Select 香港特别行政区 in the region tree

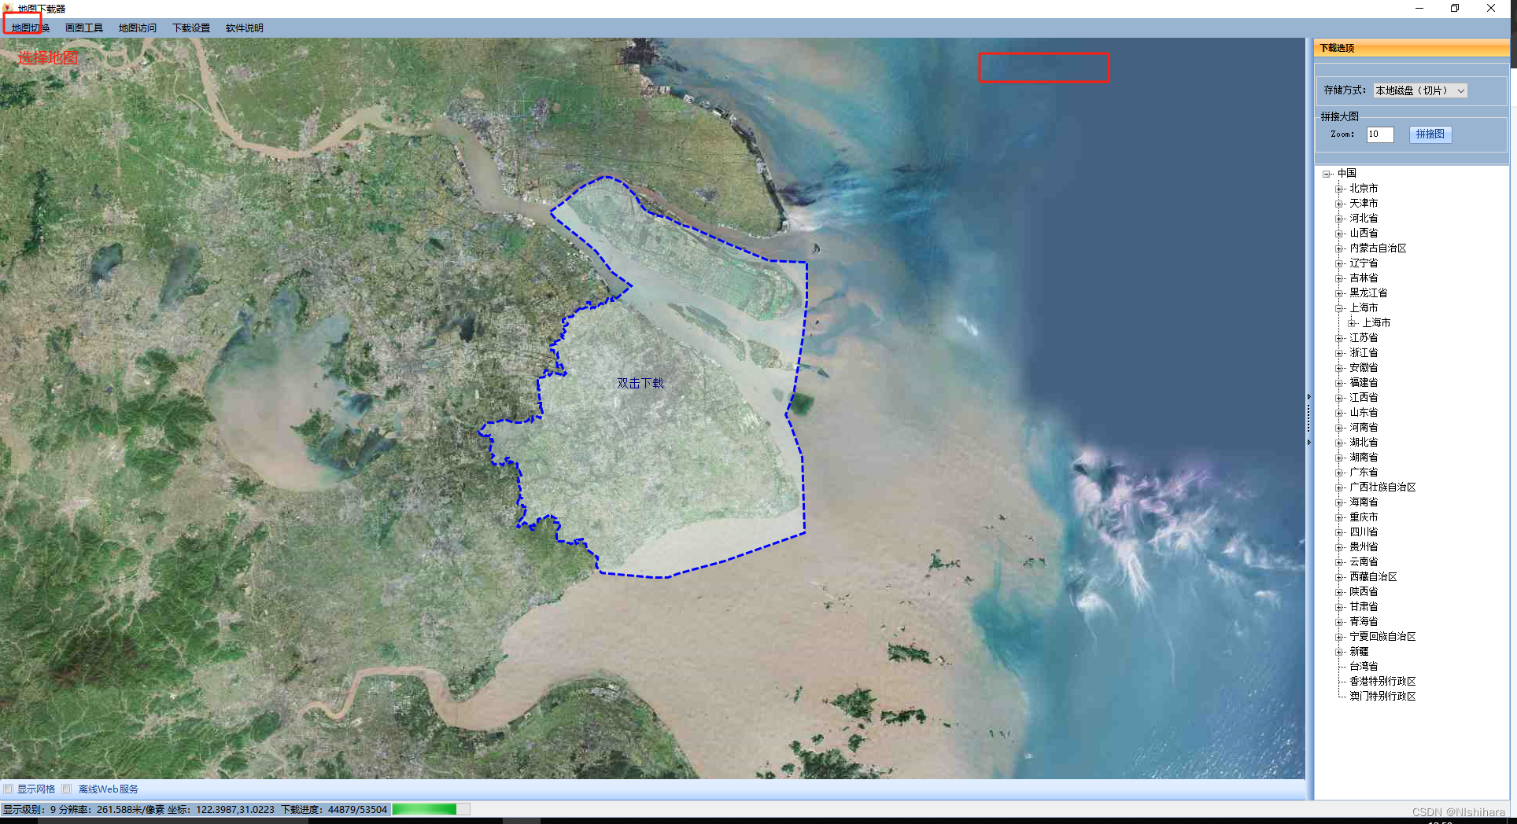click(x=1382, y=682)
